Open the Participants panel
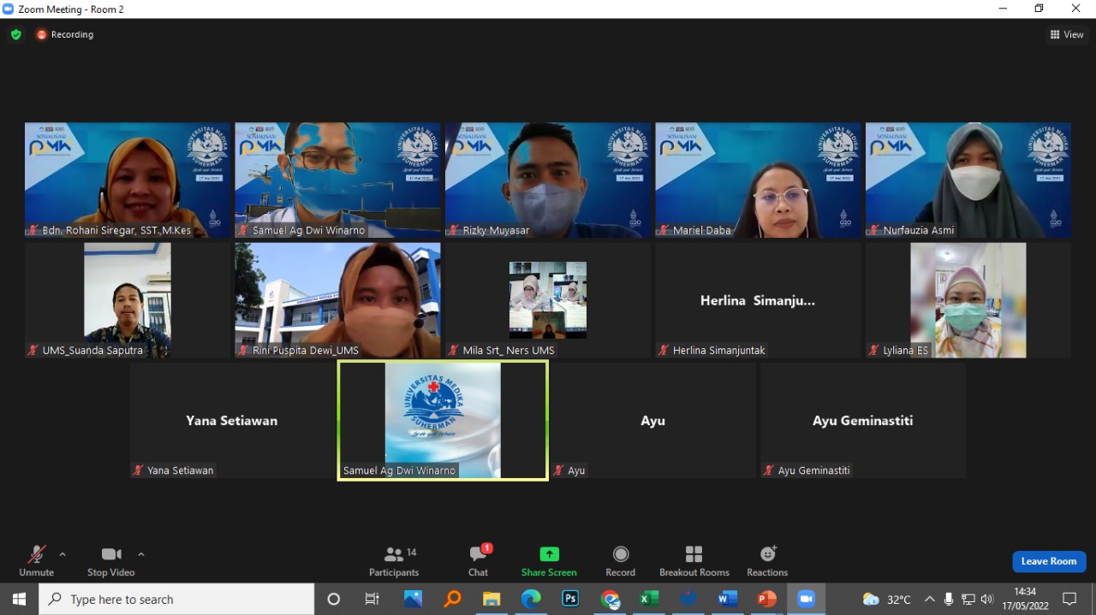The width and height of the screenshot is (1096, 615). click(x=394, y=560)
